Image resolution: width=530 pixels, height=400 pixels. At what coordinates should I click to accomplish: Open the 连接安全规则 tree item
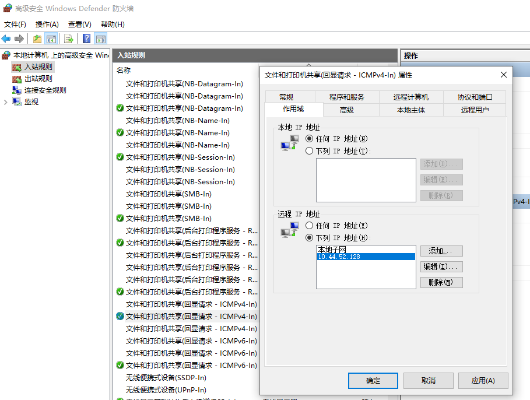[45, 90]
